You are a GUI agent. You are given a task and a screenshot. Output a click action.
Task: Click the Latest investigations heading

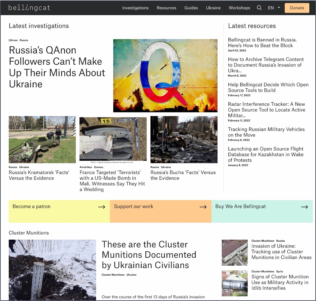point(39,26)
